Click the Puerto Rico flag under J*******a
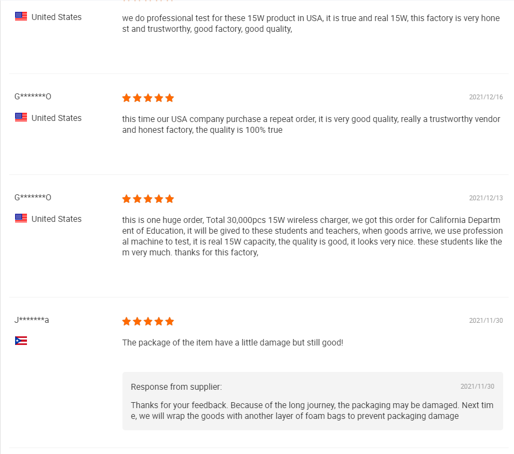This screenshot has height=454, width=514. coord(21,341)
